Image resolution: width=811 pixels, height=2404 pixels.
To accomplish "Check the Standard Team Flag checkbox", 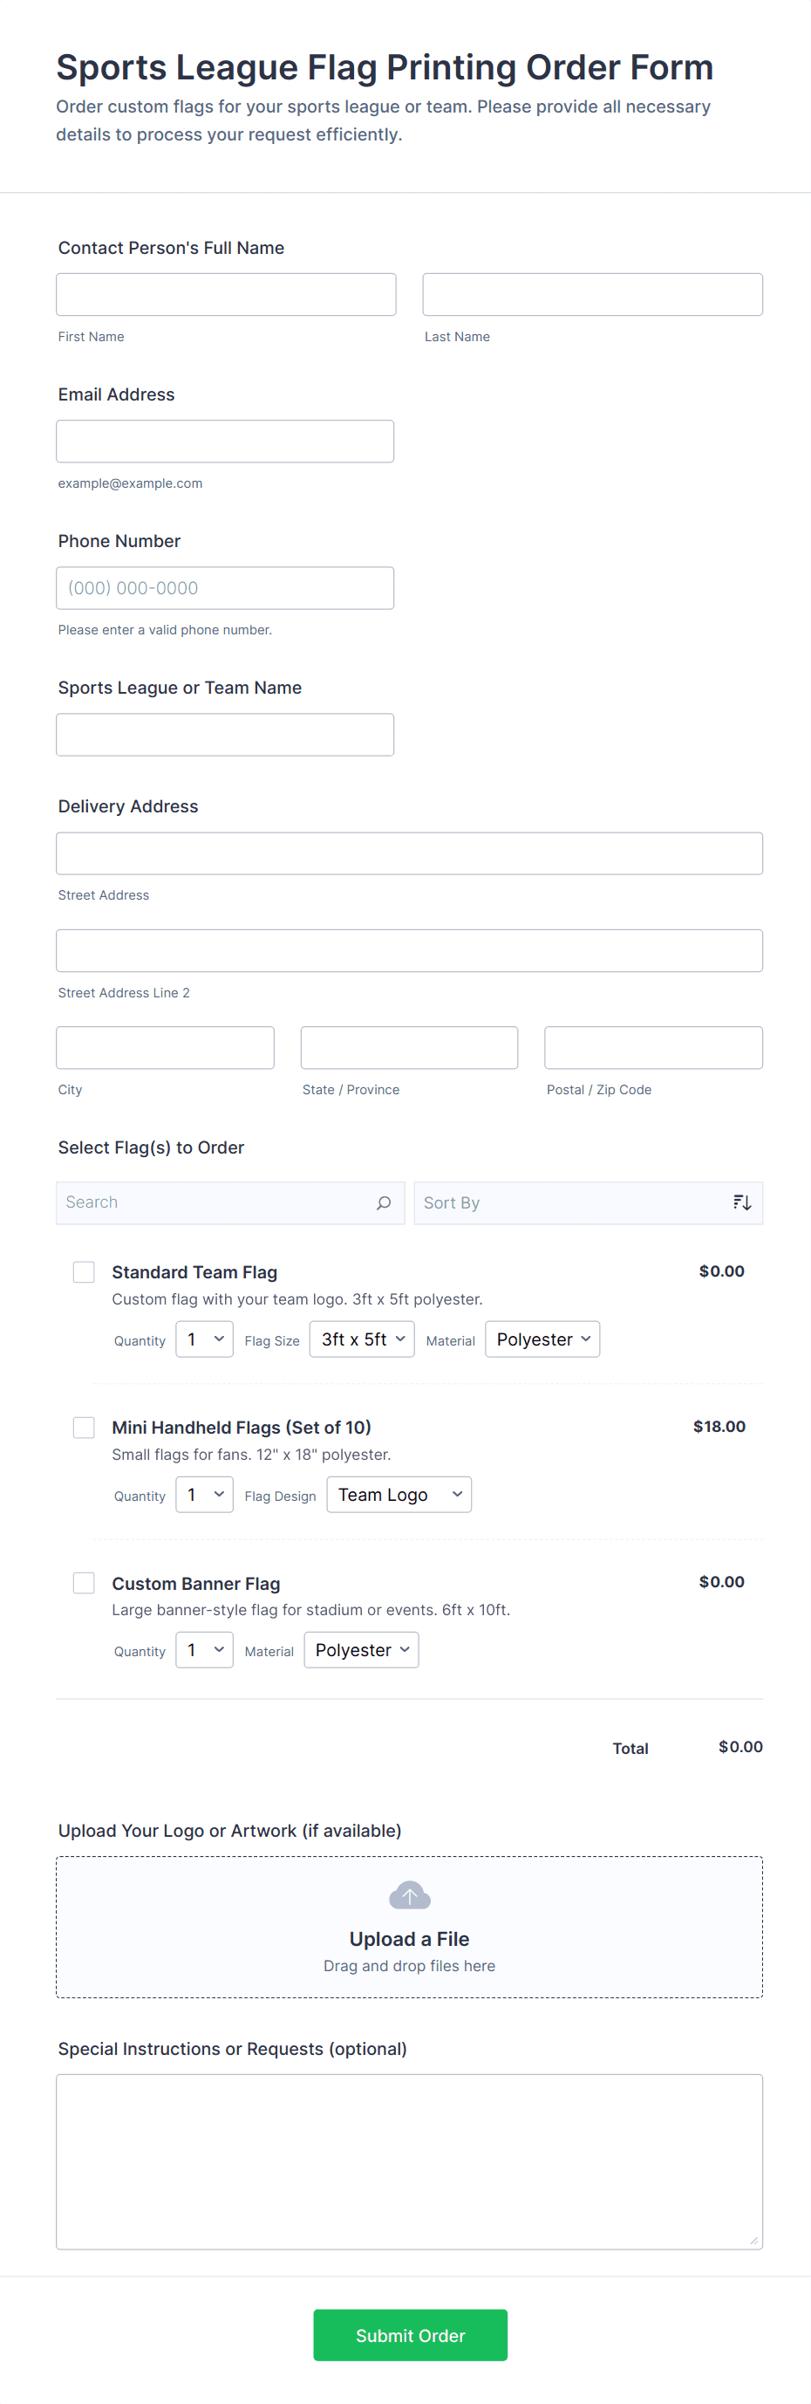I will click(84, 1272).
